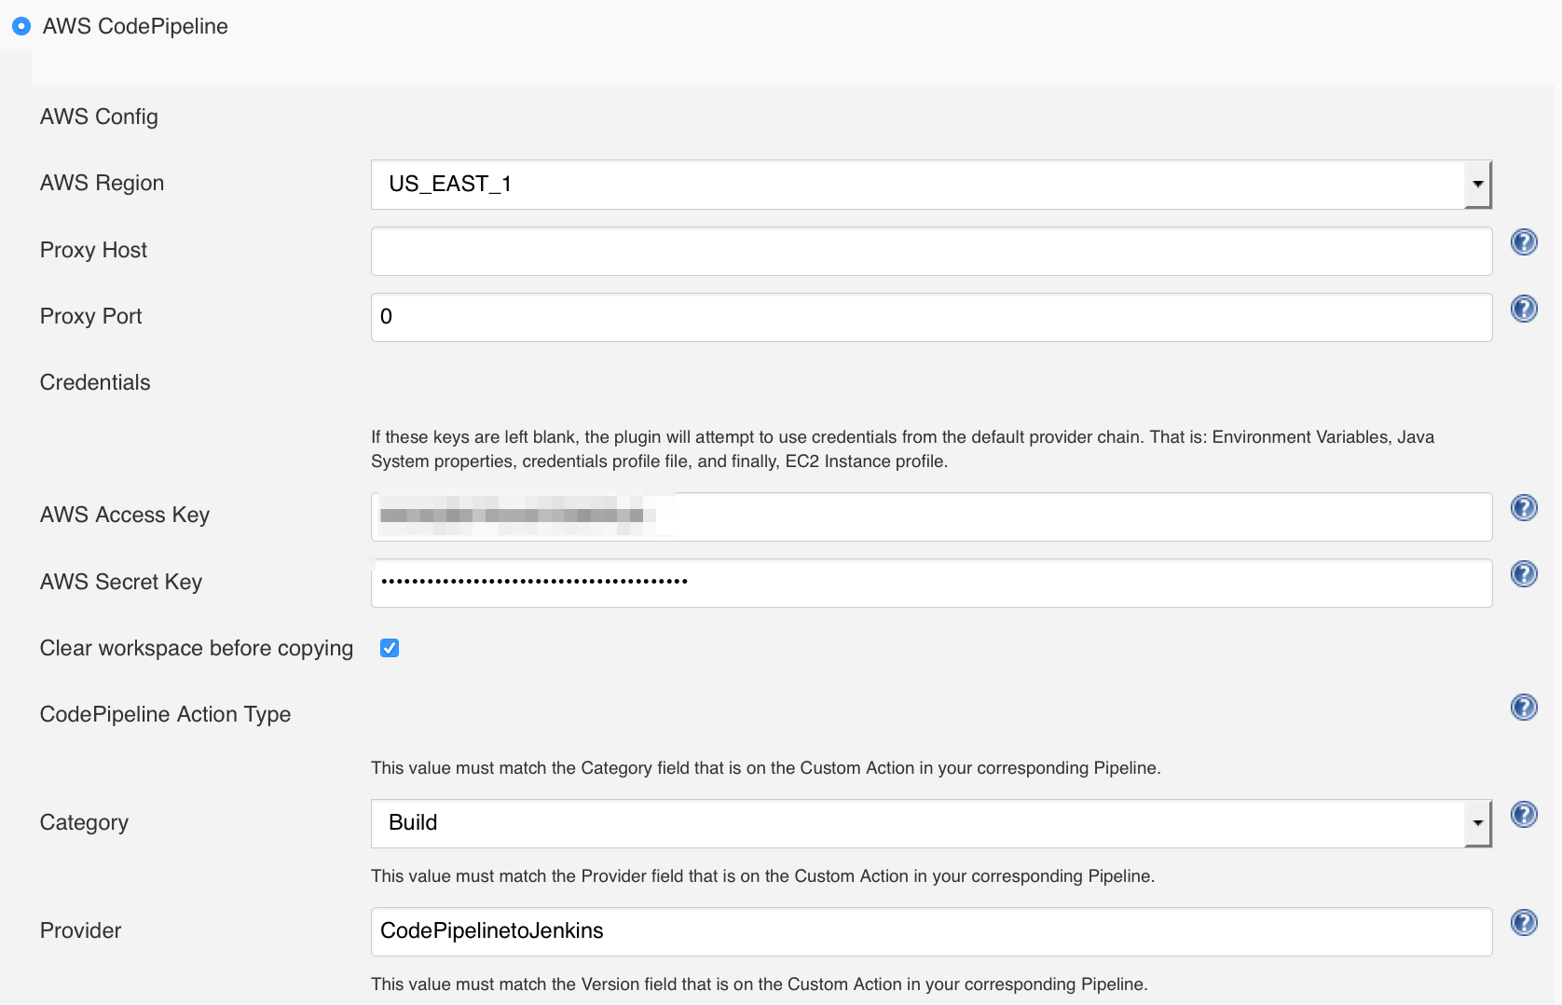Open help for AWS Secret Key

click(1524, 573)
